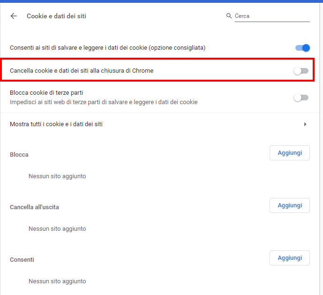The height and width of the screenshot is (295, 323).
Task: Click Aggiungi next to Consenti
Action: (290, 258)
